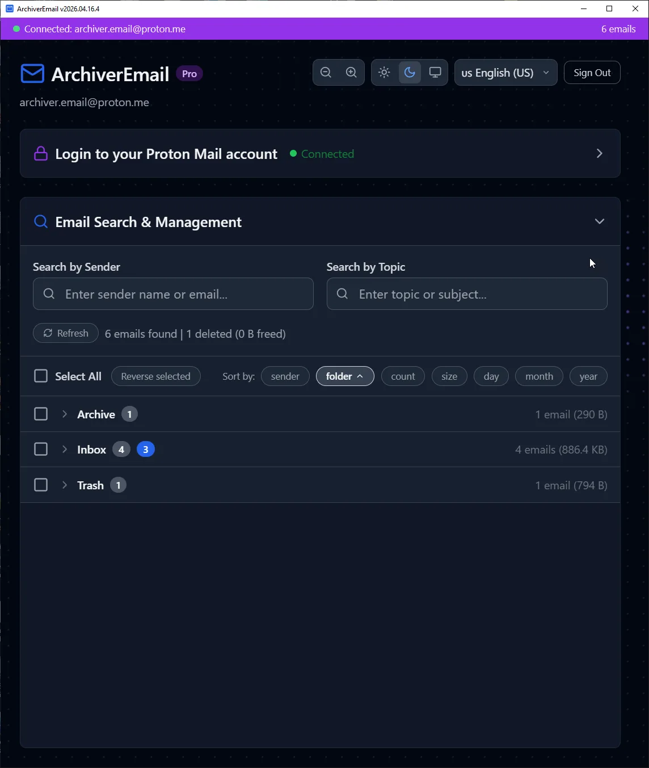The image size is (649, 768).
Task: Tick the Inbox folder checkbox
Action: point(41,450)
